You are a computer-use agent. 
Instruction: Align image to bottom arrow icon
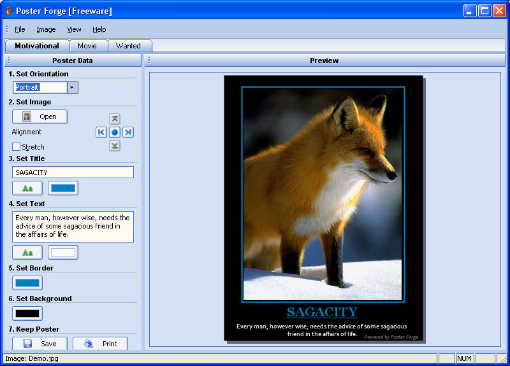coord(115,146)
